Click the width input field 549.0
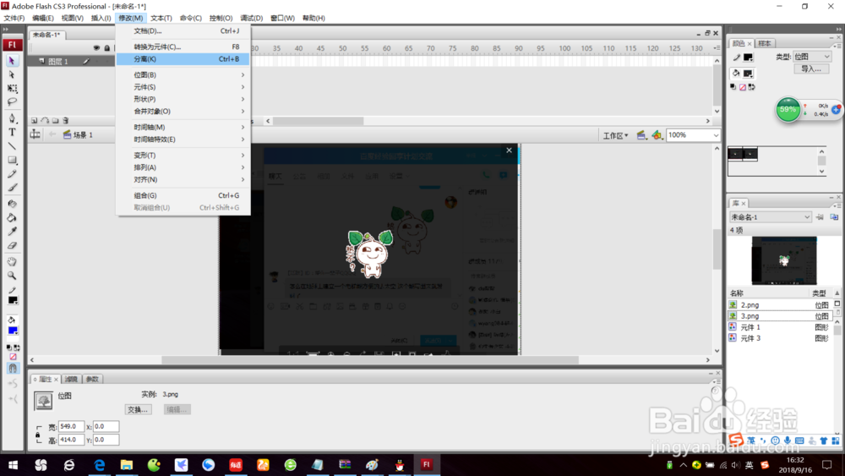Image resolution: width=845 pixels, height=476 pixels. tap(71, 426)
